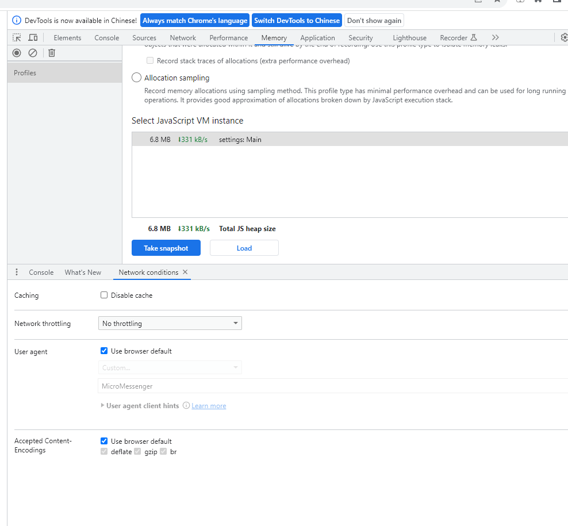
Task: Toggle the device toolbar icon
Action: pyautogui.click(x=33, y=37)
